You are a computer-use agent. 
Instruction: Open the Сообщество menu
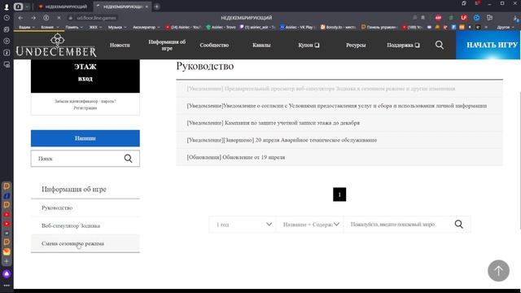(x=214, y=45)
